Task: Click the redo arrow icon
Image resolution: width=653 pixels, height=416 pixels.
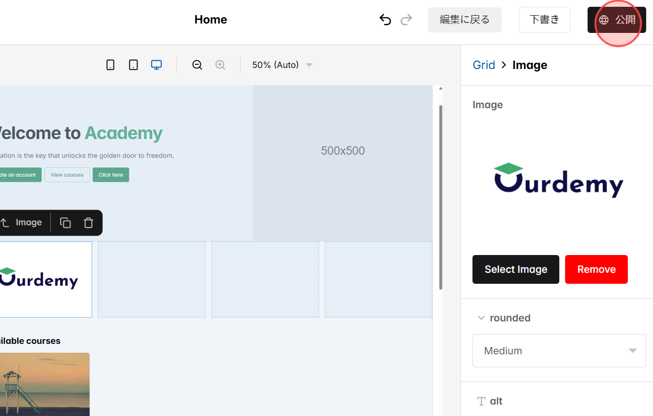Action: coord(407,19)
